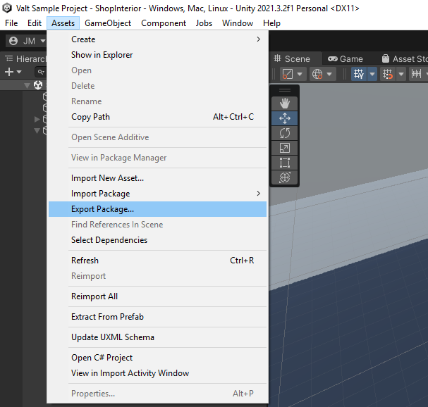428x407 pixels.
Task: Open the grid snapping dropdown arrow
Action: [401, 74]
